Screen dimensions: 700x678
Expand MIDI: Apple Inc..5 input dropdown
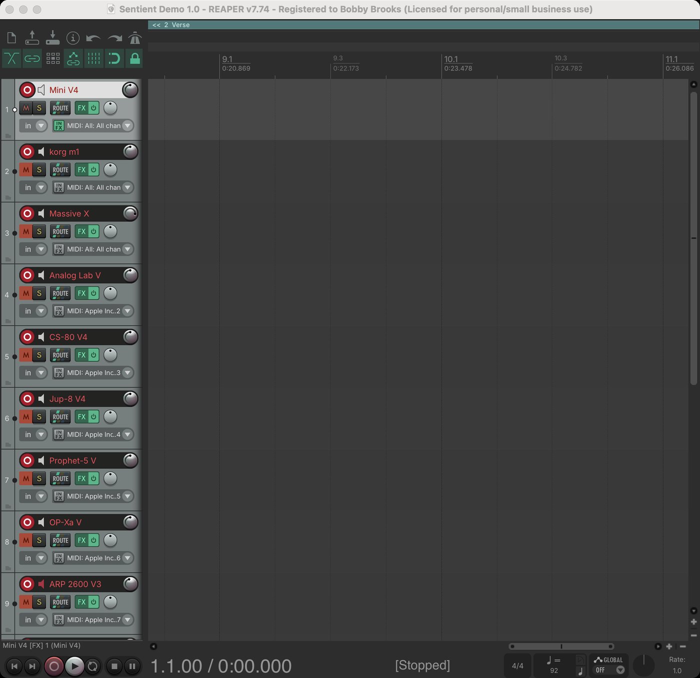coord(128,496)
